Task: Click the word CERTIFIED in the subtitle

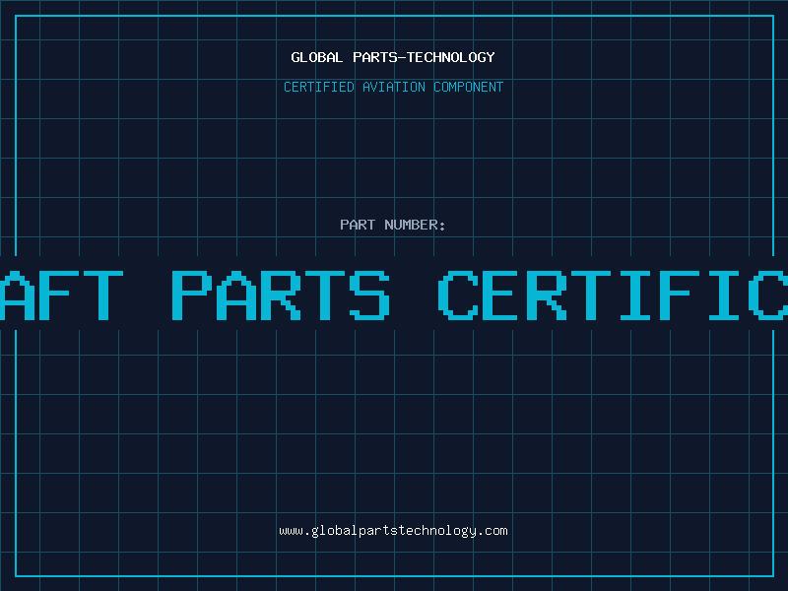Action: [x=319, y=87]
